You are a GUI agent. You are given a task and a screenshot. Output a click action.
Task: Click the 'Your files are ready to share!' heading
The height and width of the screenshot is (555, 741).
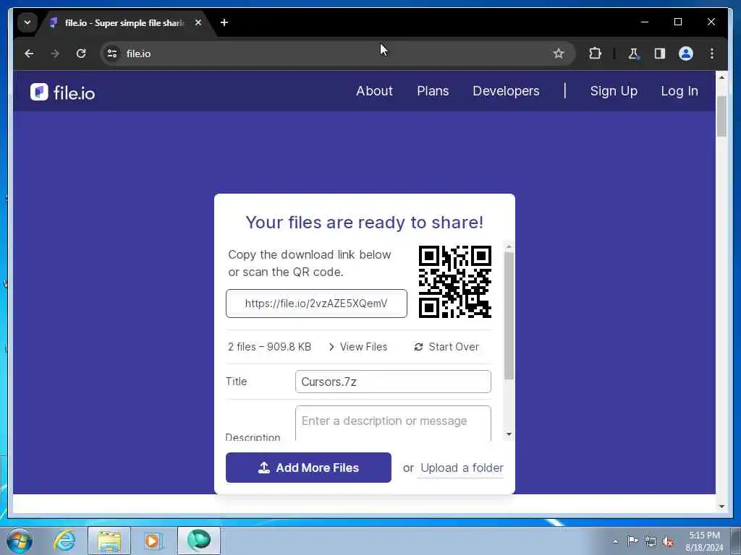[x=365, y=223]
